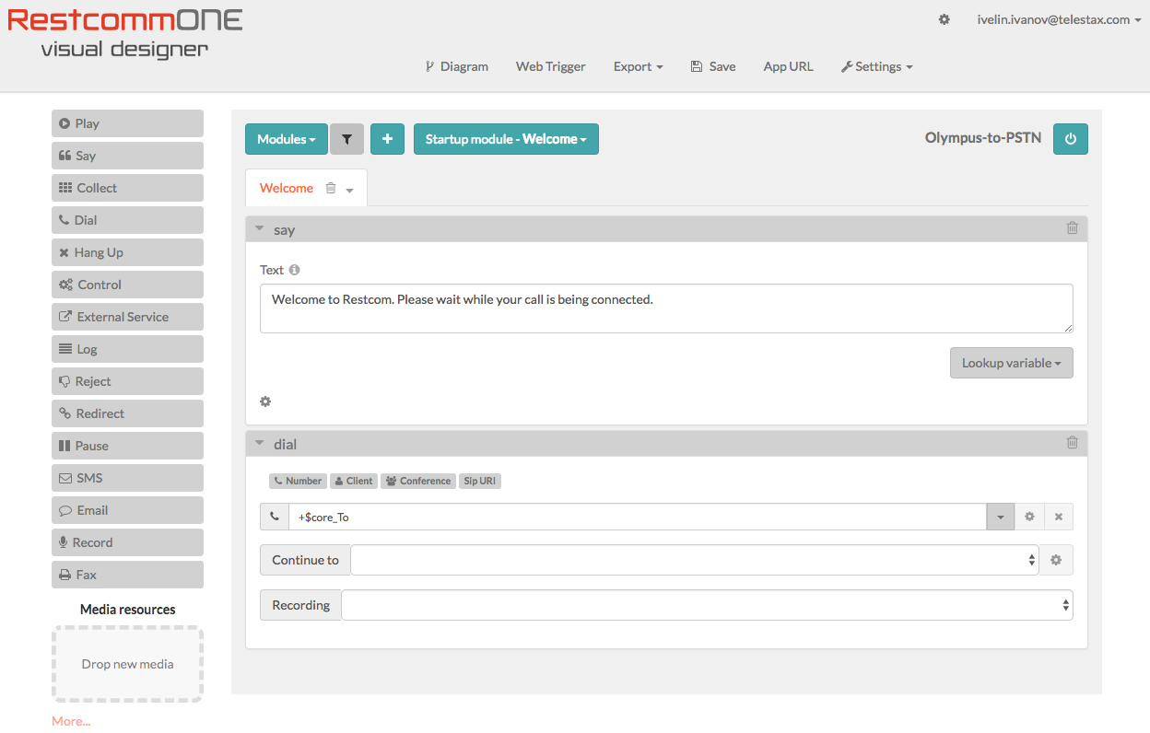Select Conference dial type
The height and width of the screenshot is (733, 1150).
point(418,481)
